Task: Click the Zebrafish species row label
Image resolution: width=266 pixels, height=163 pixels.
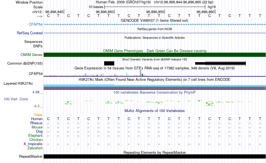Action: coord(35,148)
